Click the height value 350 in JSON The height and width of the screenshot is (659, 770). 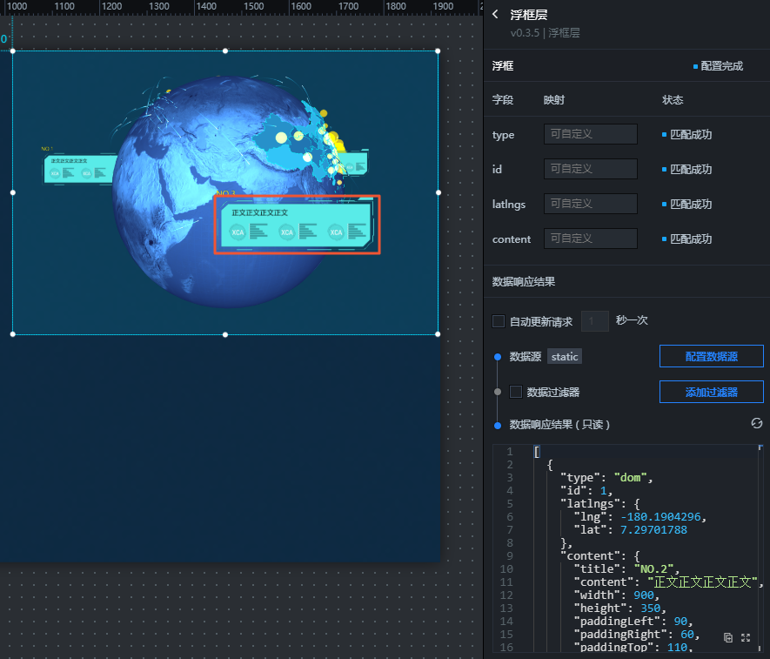651,609
